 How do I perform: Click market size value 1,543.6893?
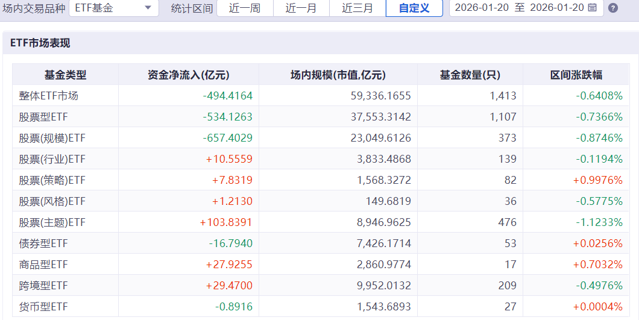384,307
